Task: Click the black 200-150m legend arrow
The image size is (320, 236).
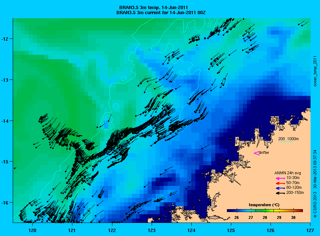Action: [280, 193]
